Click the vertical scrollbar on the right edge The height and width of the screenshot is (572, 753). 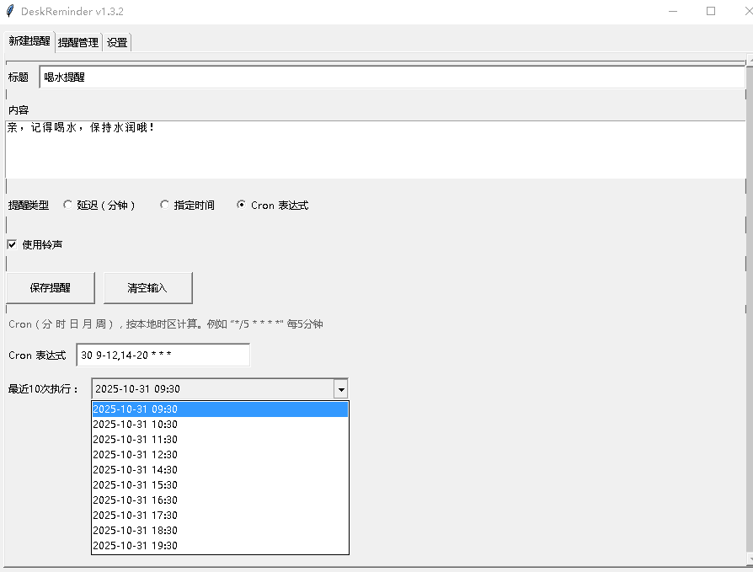[748, 312]
